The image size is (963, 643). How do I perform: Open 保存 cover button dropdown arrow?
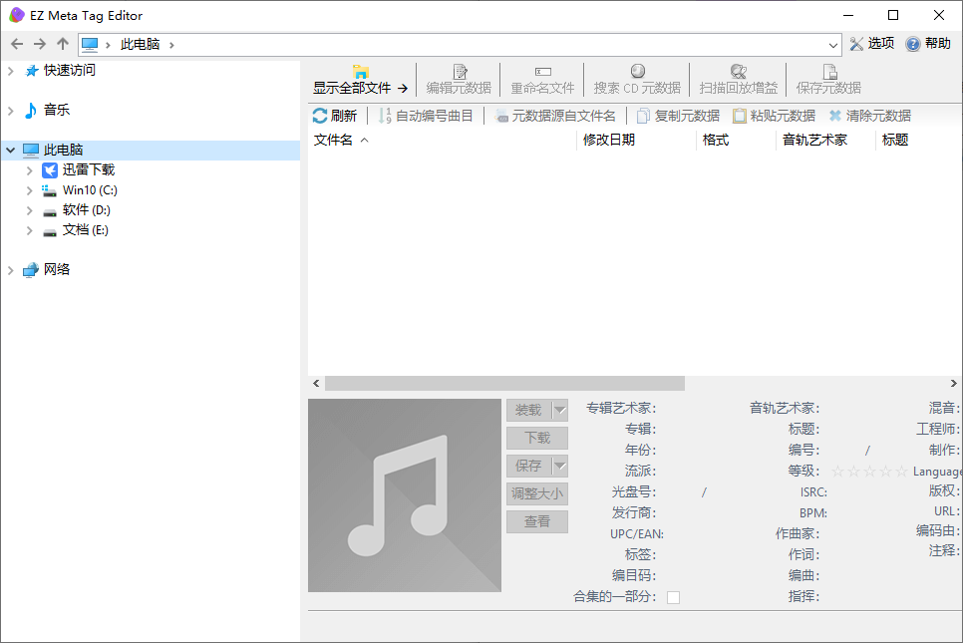point(559,466)
